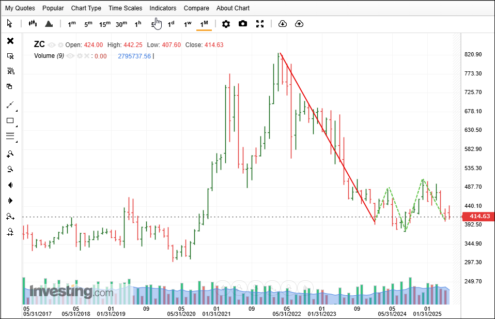
Task: Shift chart right with the right arrow icon
Action: click(x=10, y=201)
